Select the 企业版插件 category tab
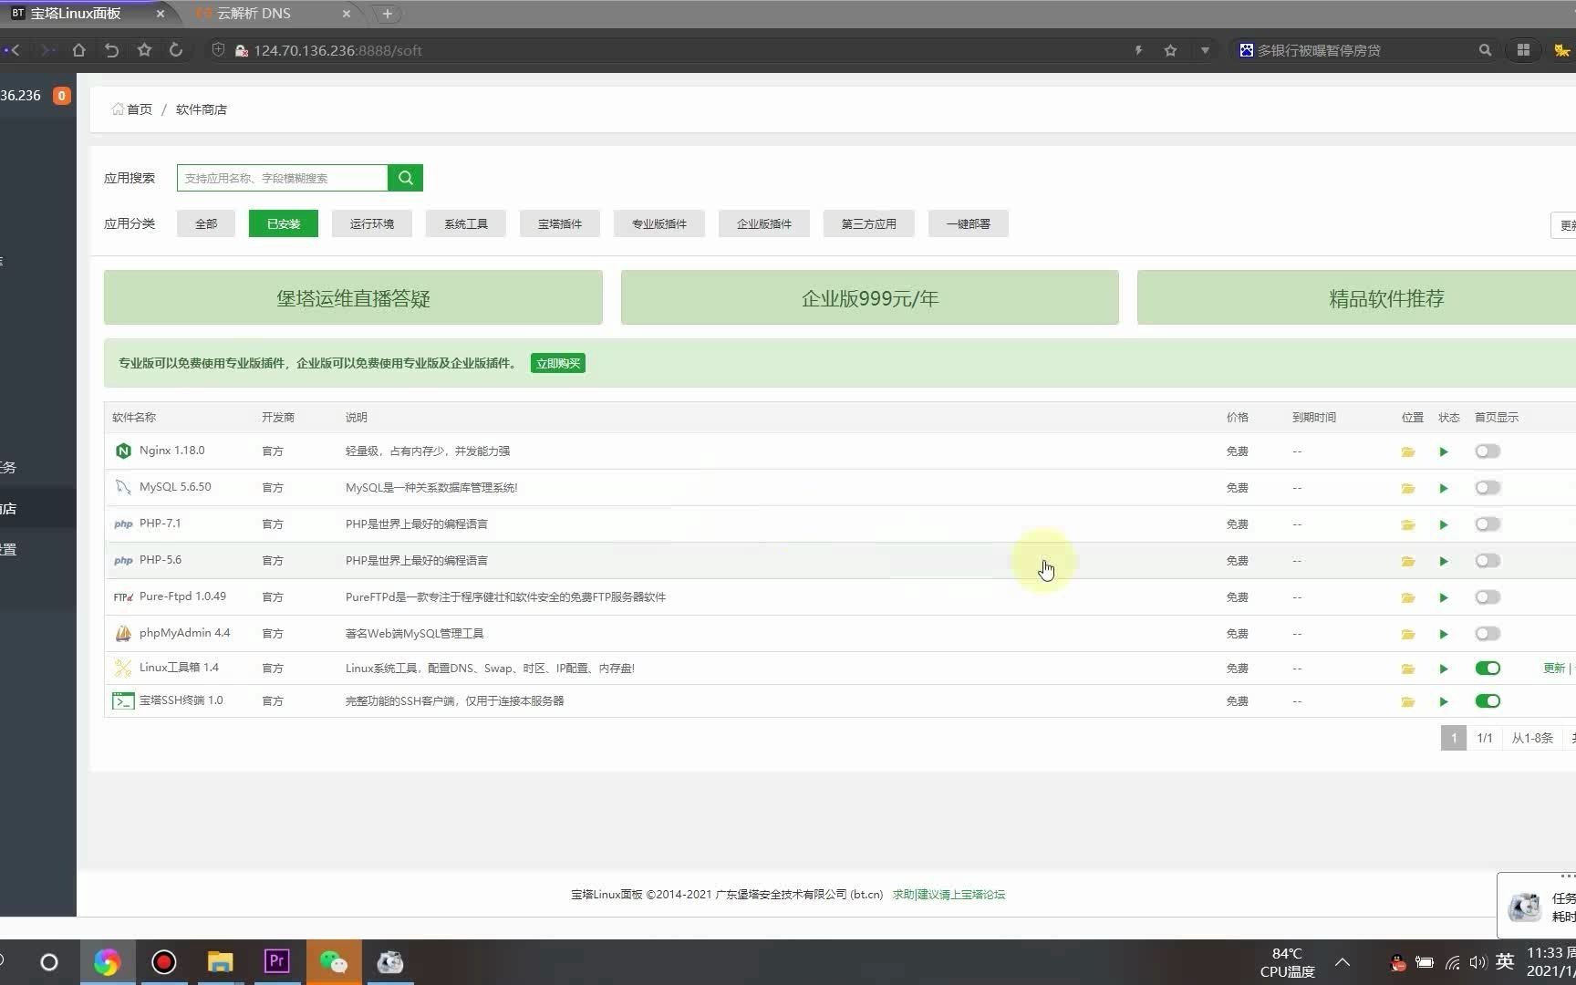 764,223
